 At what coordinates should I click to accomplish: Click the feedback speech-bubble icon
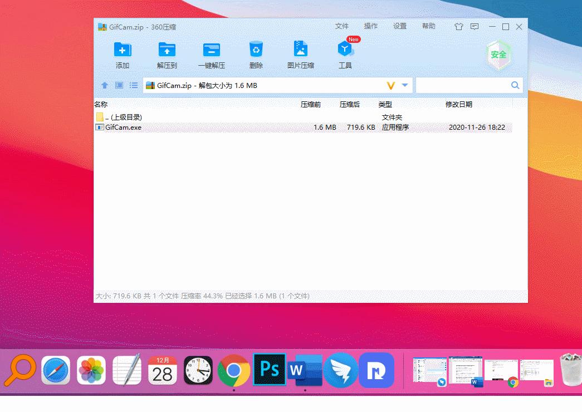click(x=475, y=26)
